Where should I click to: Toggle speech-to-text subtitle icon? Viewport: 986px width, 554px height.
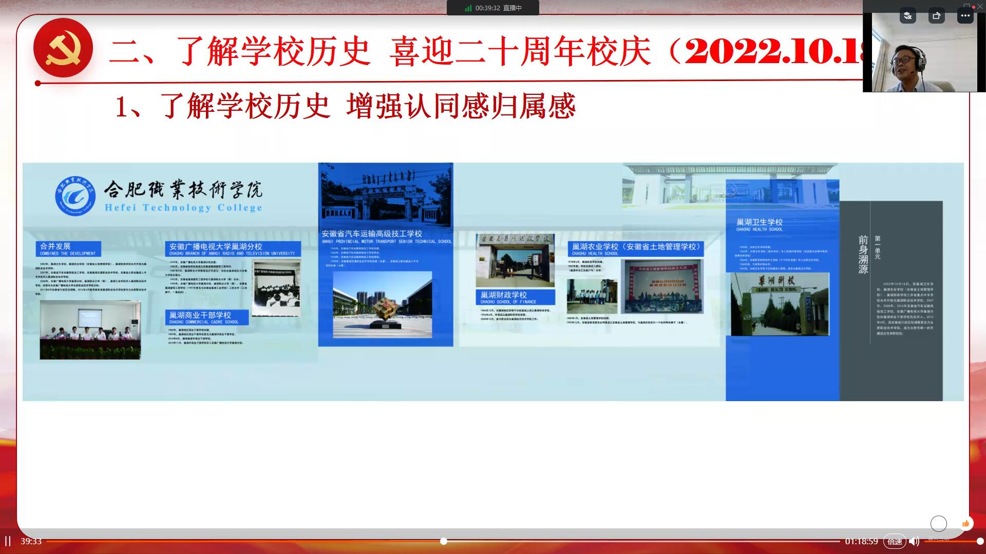click(908, 16)
